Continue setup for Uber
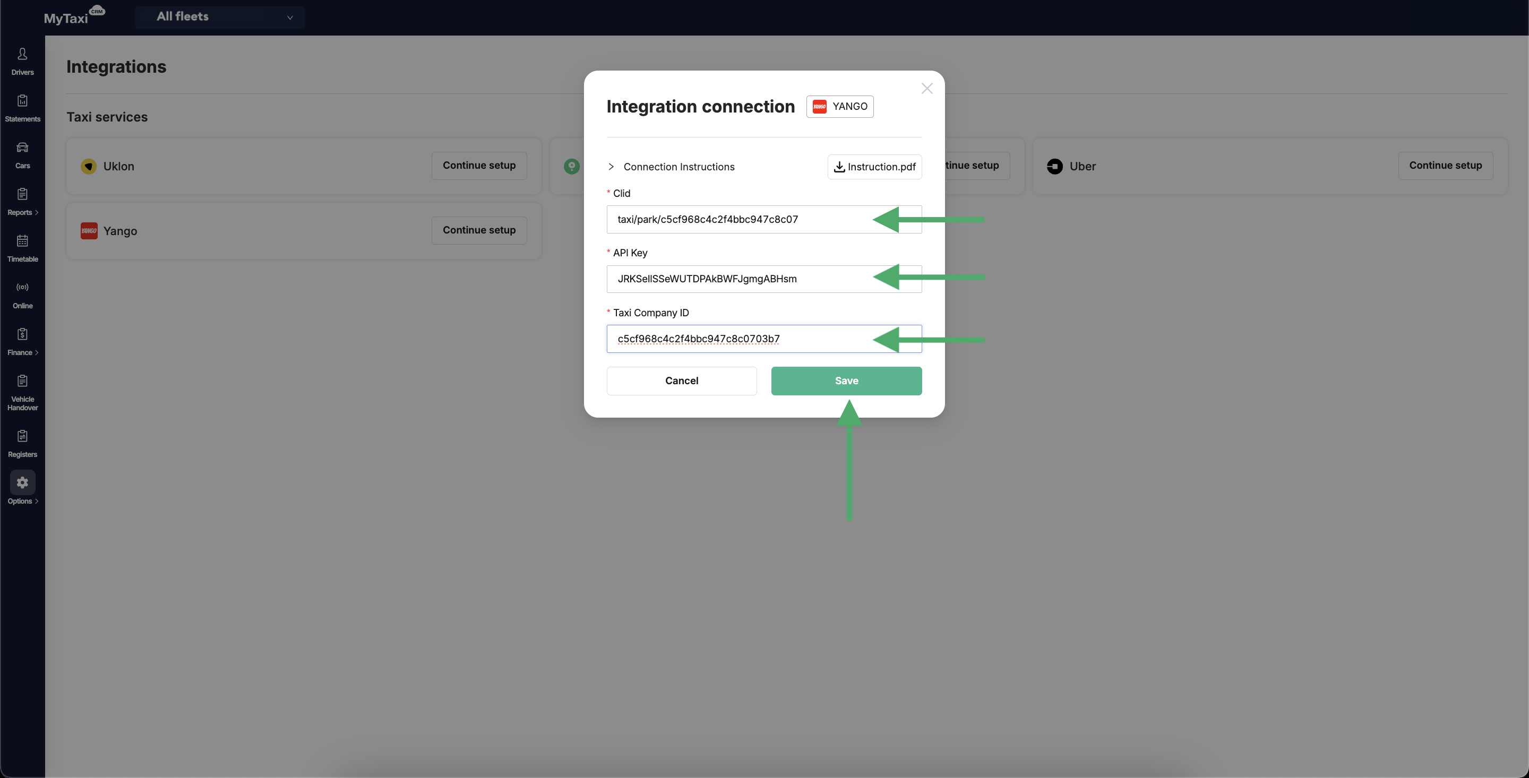 pos(1445,166)
